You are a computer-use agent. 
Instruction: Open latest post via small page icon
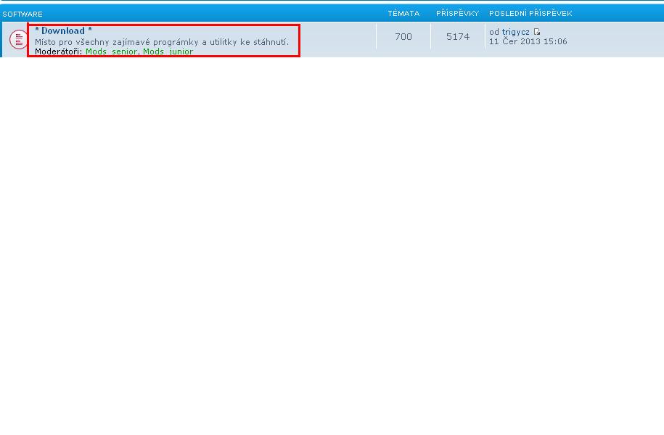tap(537, 32)
